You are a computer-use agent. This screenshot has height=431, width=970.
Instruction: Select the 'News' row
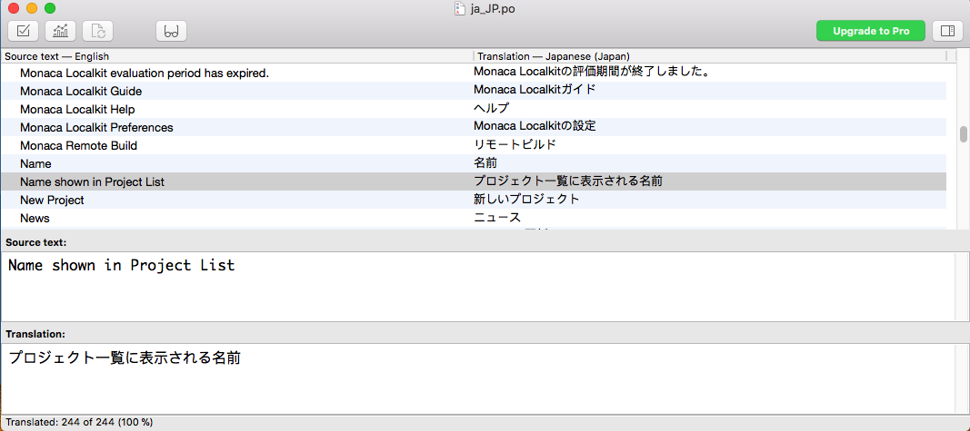474,218
